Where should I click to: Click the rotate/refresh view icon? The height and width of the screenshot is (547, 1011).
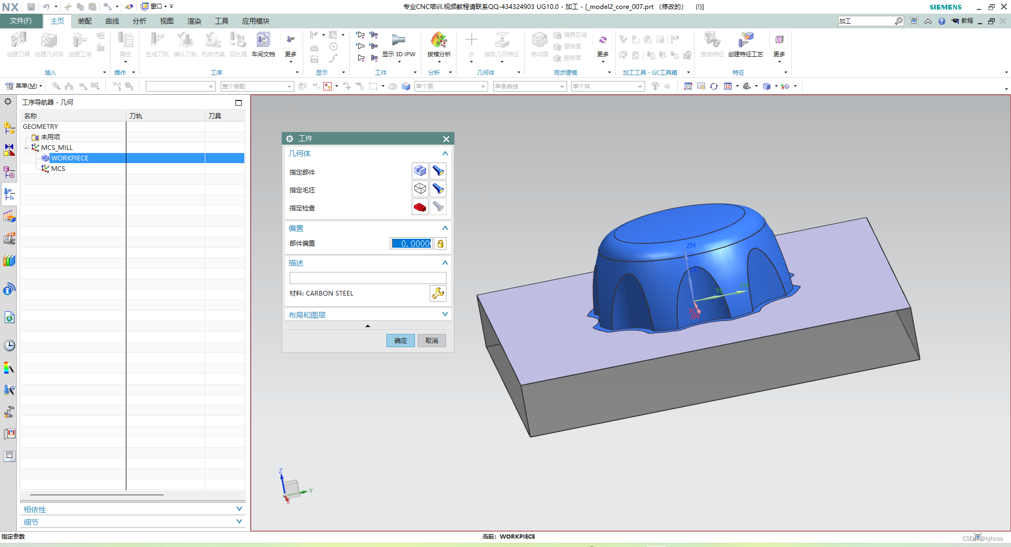(713, 86)
